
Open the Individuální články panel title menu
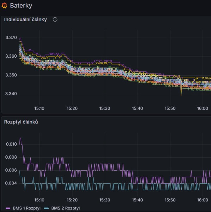25,19
